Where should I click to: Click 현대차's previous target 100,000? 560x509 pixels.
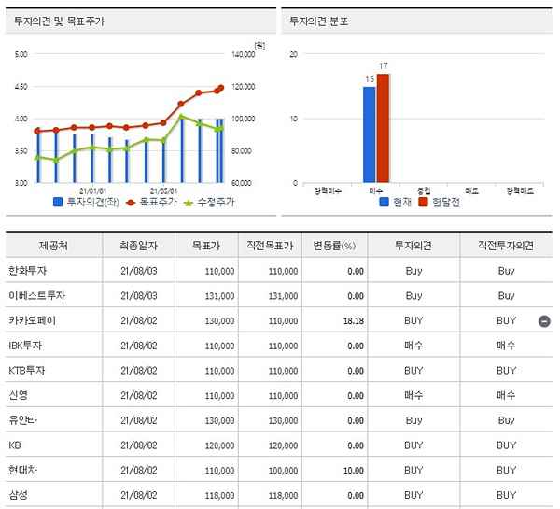click(283, 471)
